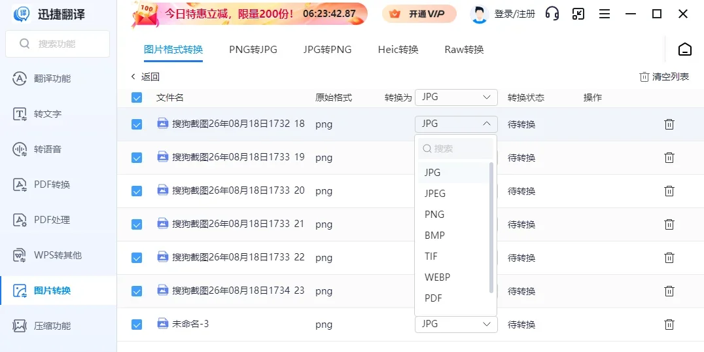Open format dropdown for 未命名-3
This screenshot has width=704, height=352.
[456, 324]
